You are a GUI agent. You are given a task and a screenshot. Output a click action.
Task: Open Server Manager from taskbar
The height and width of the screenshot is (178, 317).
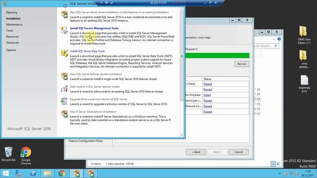coord(19,174)
